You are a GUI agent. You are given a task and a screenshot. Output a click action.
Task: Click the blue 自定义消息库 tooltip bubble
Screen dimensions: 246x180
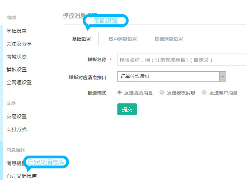click(x=48, y=162)
